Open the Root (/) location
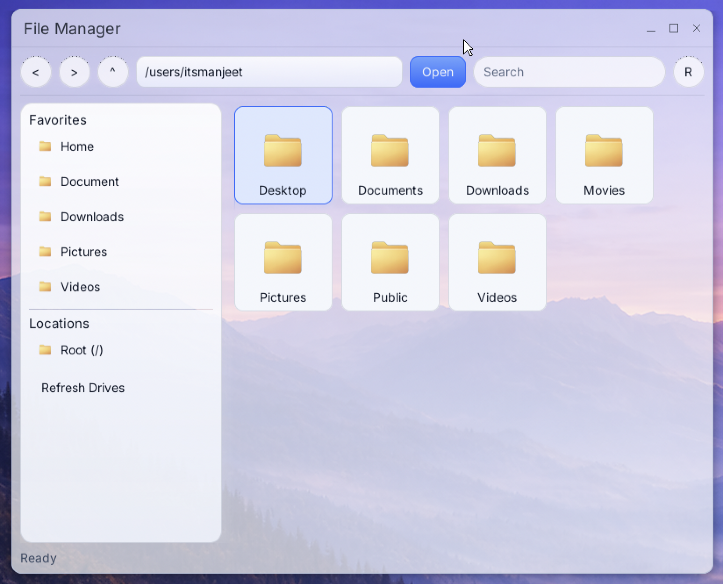The width and height of the screenshot is (723, 584). click(82, 350)
